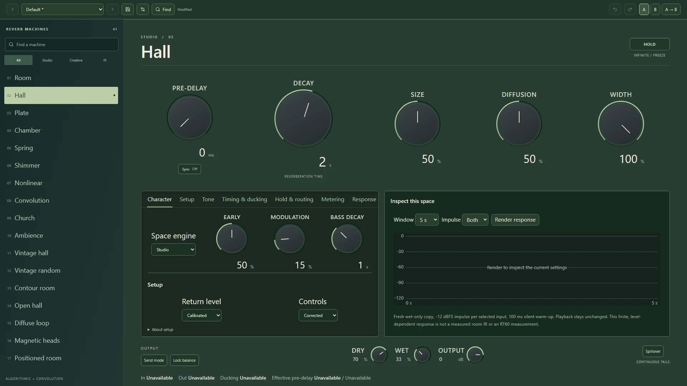Click the Decay knob
This screenshot has width=687, height=386.
coord(303,118)
